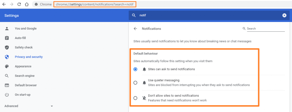Click the power icon beside On start-up
292x112 pixels.
tap(7, 95)
